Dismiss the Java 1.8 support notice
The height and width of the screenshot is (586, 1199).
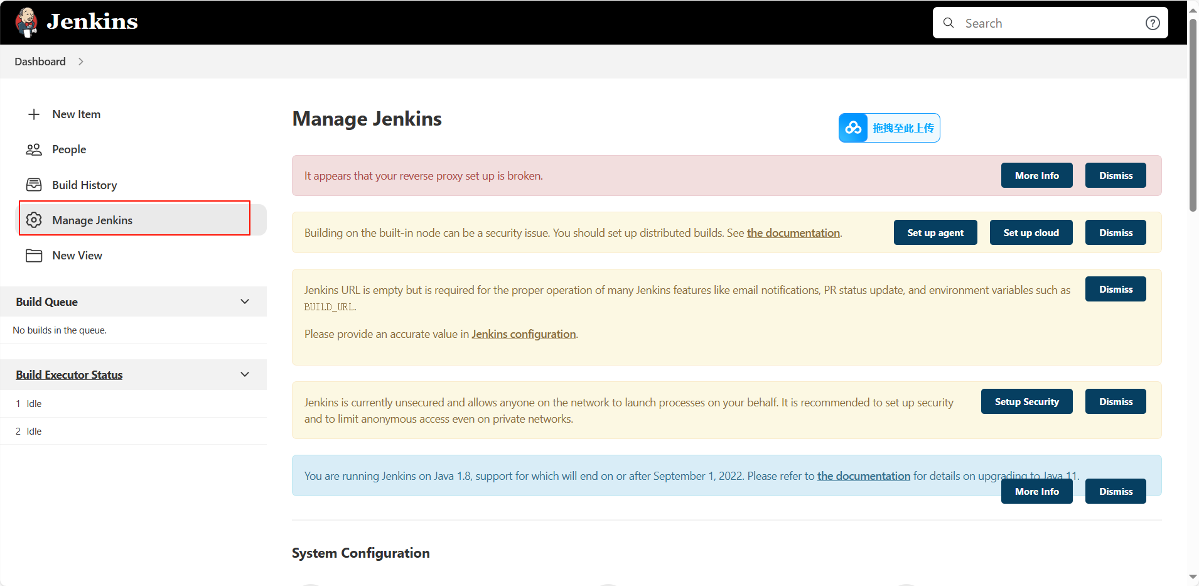coord(1116,491)
